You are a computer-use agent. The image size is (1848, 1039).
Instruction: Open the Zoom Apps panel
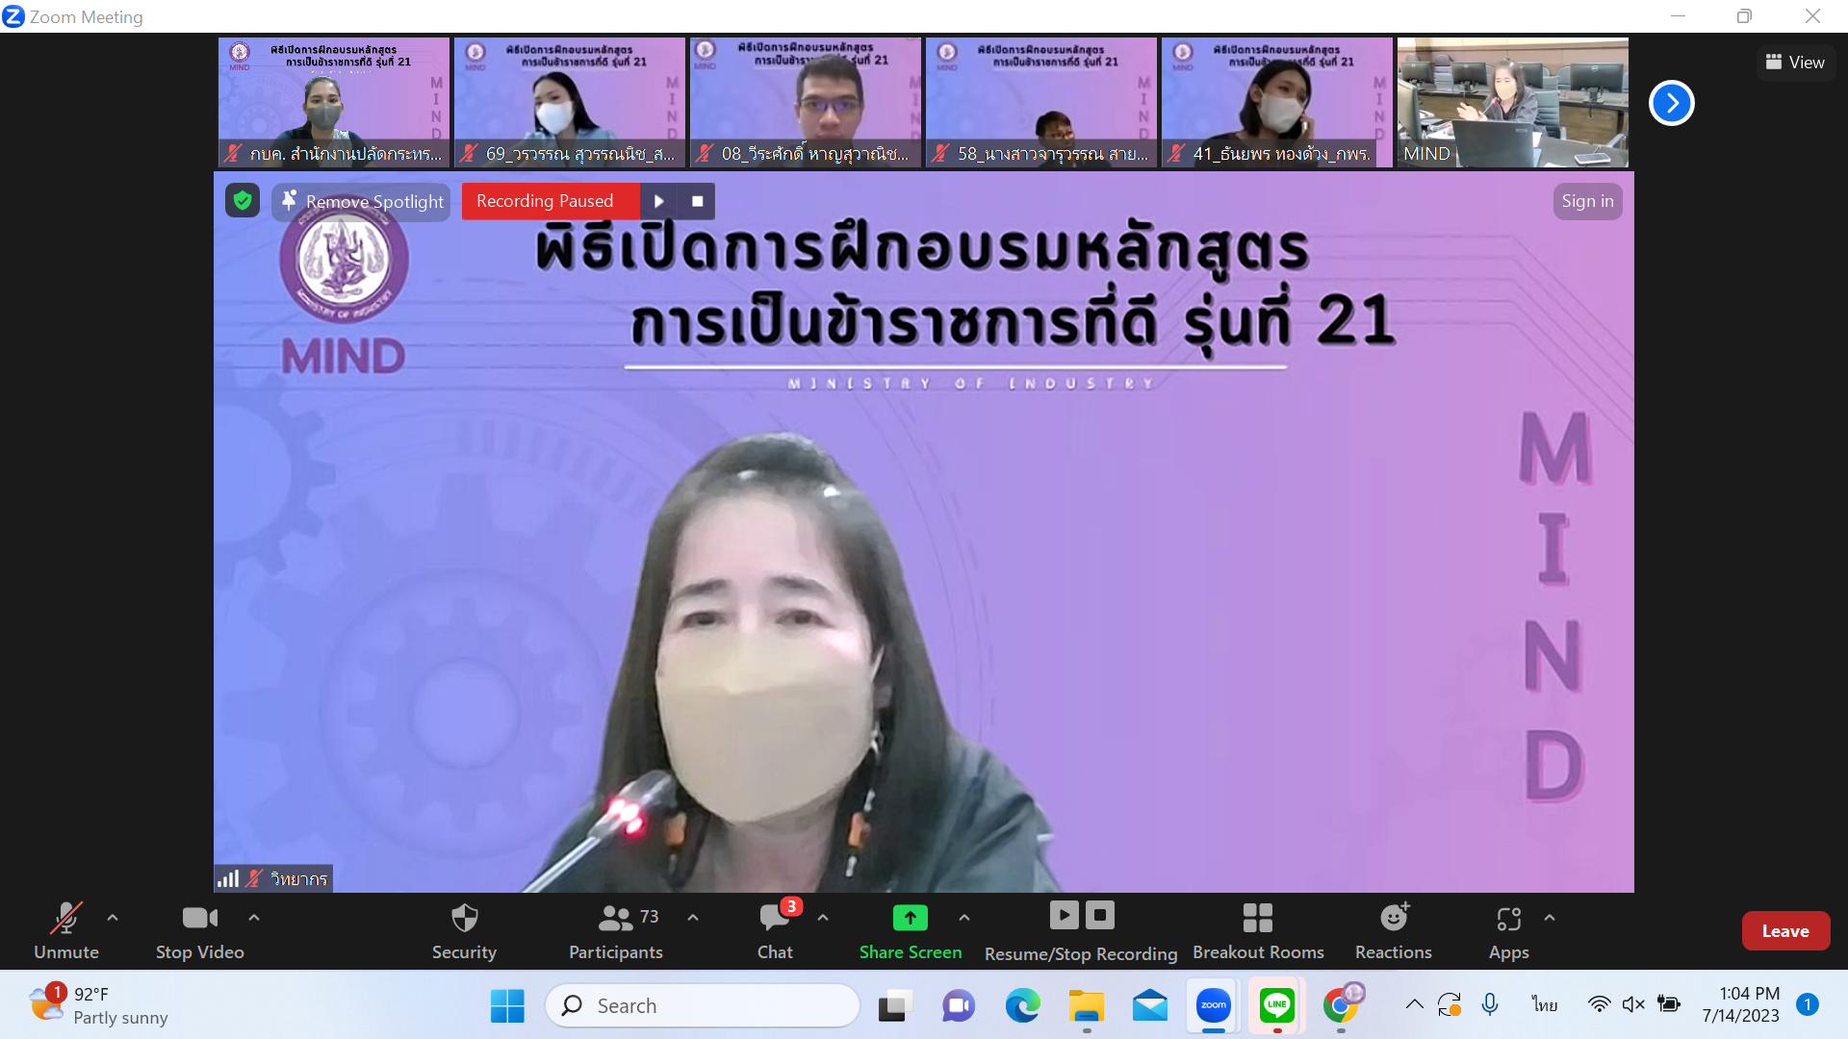tap(1509, 930)
